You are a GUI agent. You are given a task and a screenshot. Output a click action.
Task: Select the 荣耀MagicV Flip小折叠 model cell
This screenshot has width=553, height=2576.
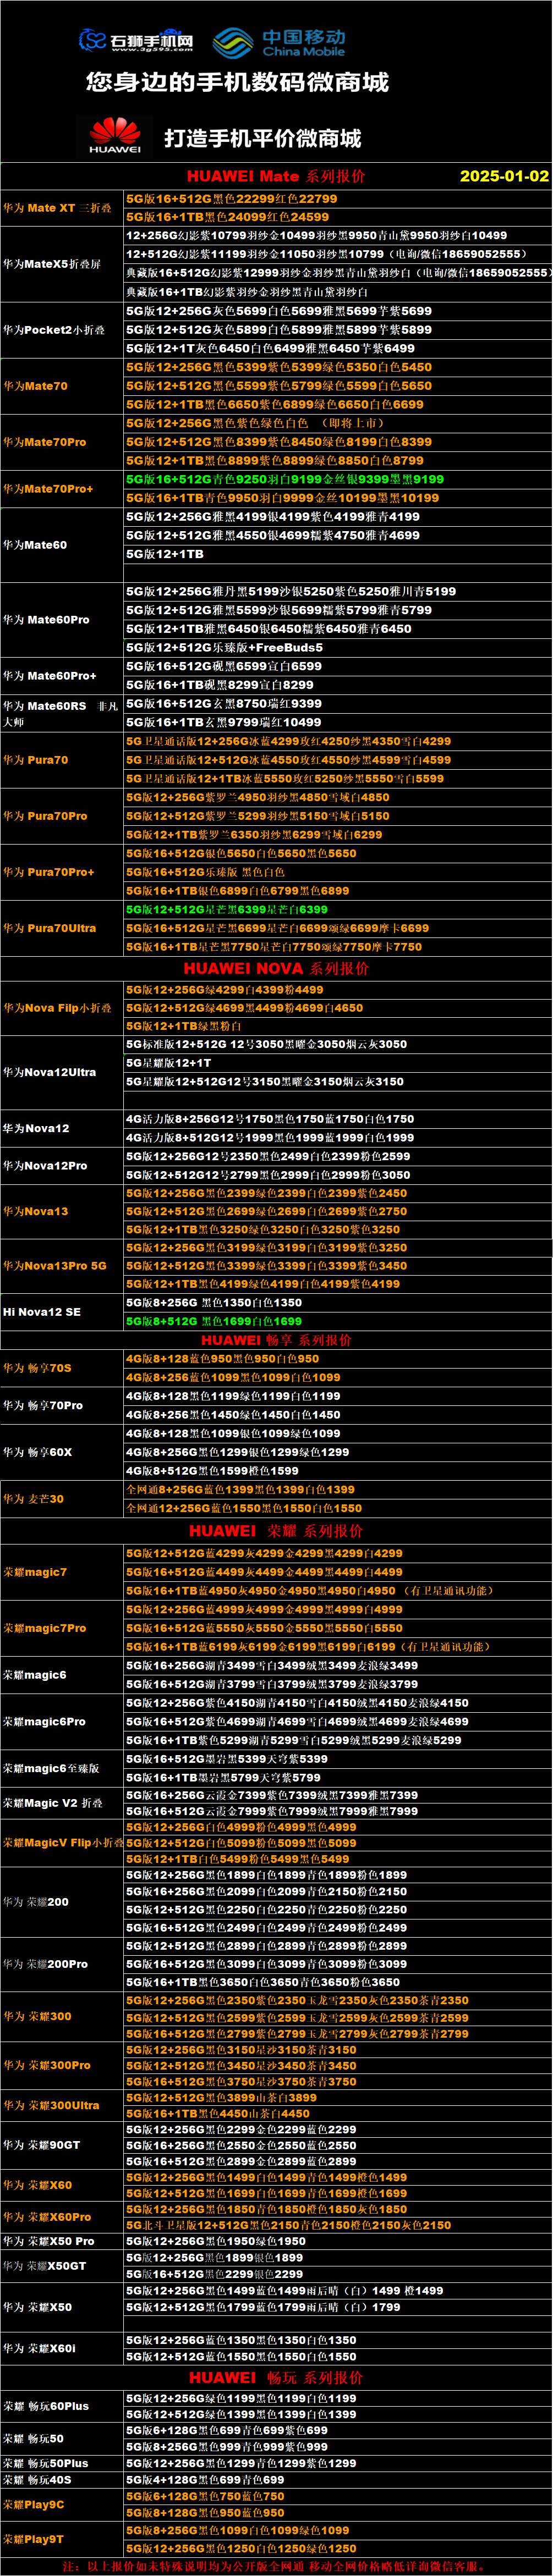(x=62, y=1842)
